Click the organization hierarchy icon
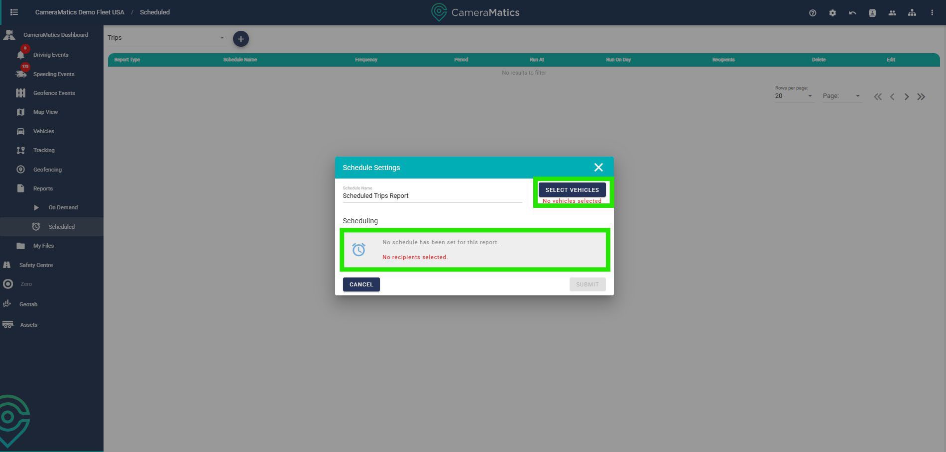 pyautogui.click(x=912, y=13)
